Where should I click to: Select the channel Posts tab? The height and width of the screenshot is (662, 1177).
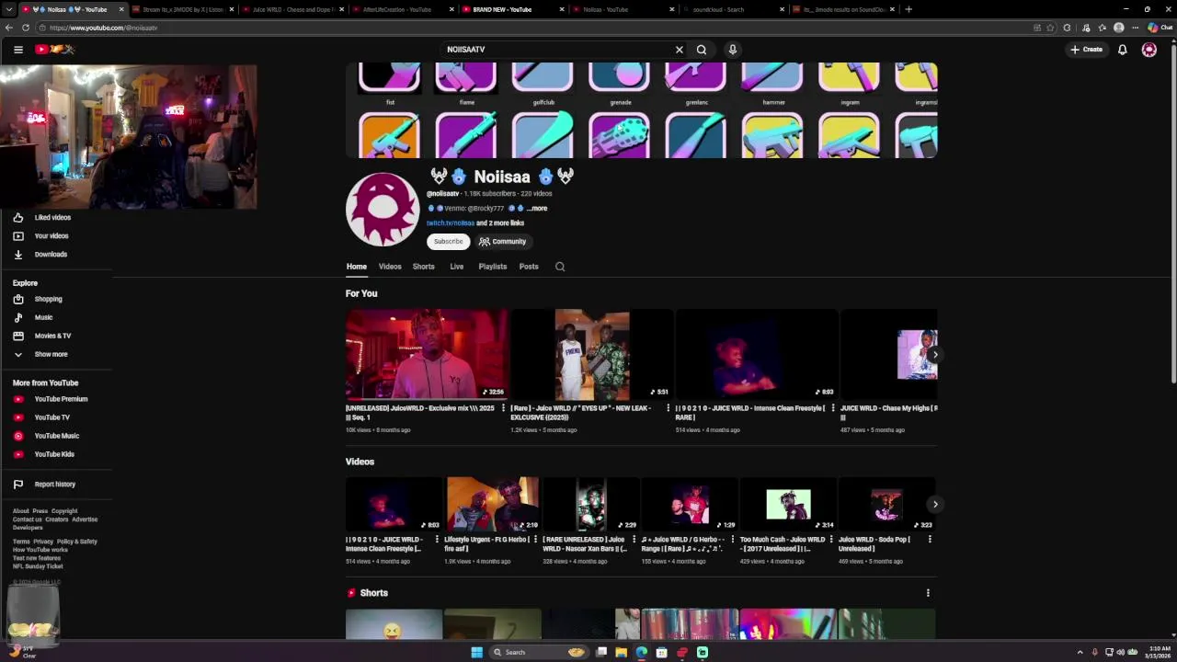pyautogui.click(x=529, y=267)
